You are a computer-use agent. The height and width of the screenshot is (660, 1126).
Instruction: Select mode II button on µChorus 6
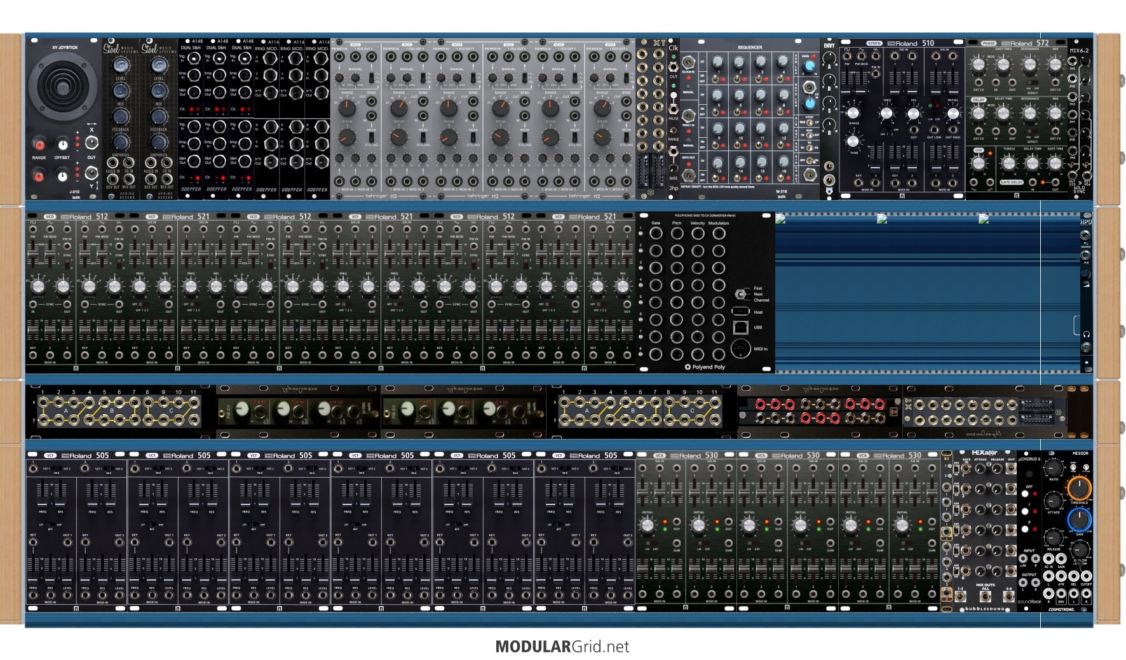coord(1024,529)
